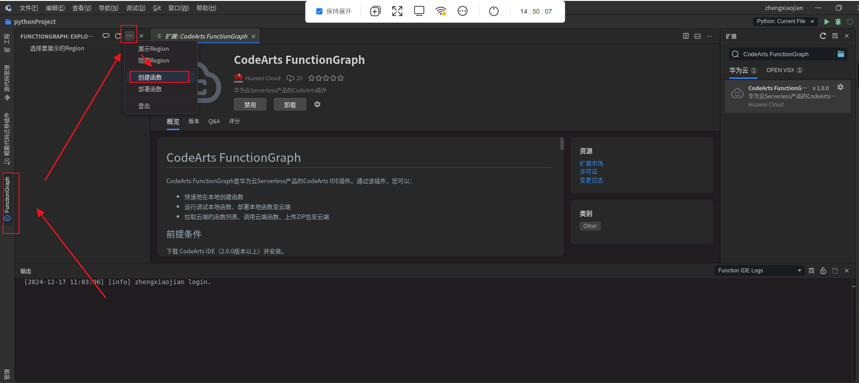Close the 输出 output panel
This screenshot has width=859, height=383.
pyautogui.click(x=847, y=271)
